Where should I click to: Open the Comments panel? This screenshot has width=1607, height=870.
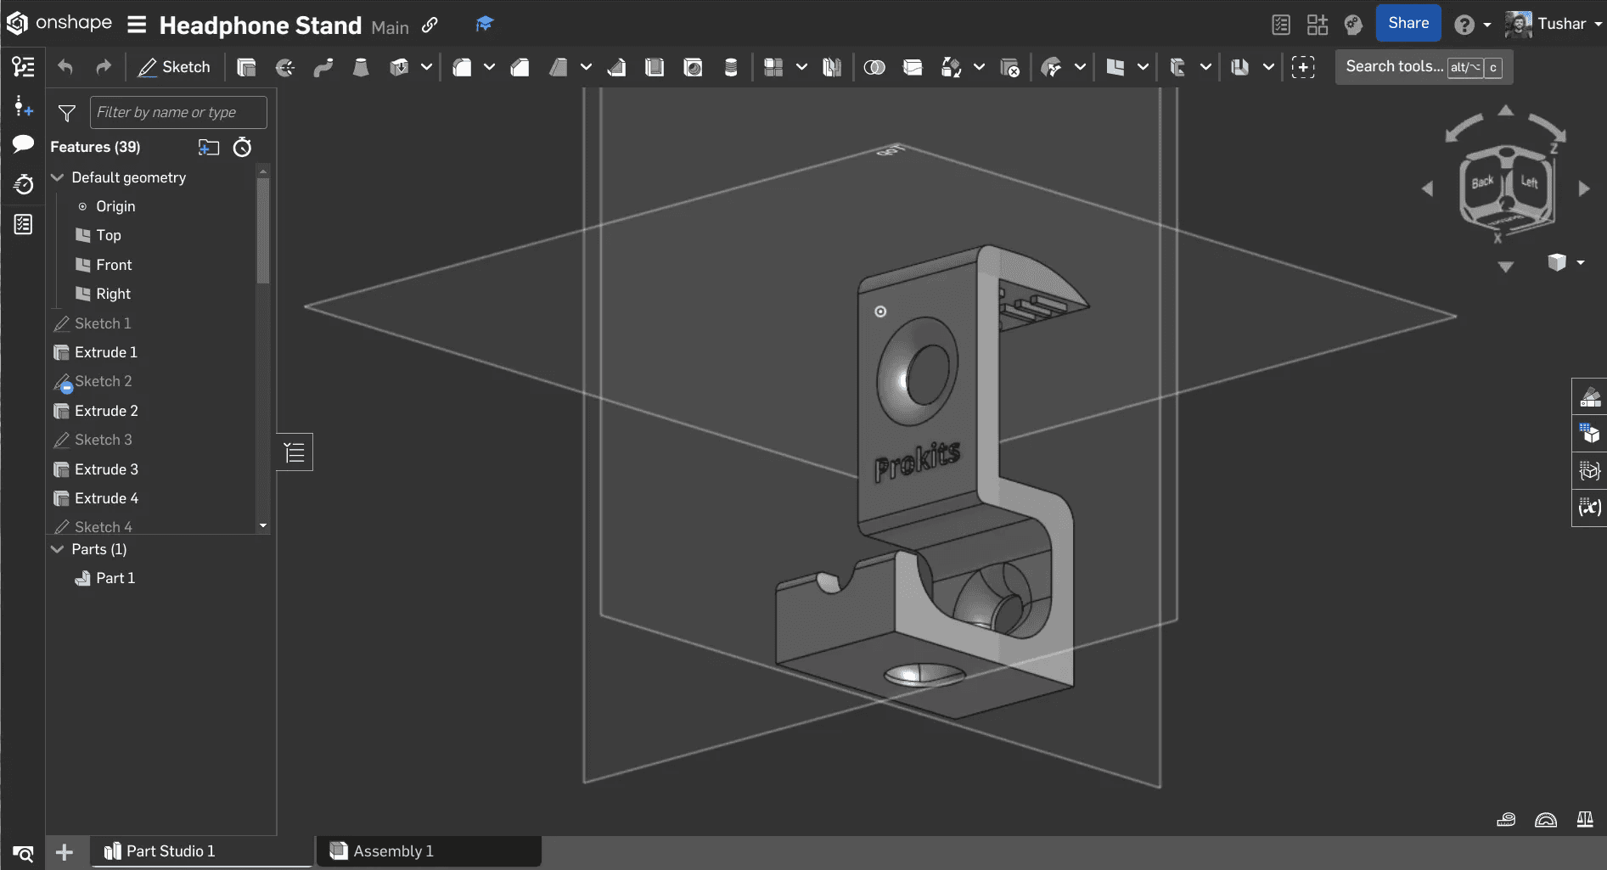click(24, 144)
